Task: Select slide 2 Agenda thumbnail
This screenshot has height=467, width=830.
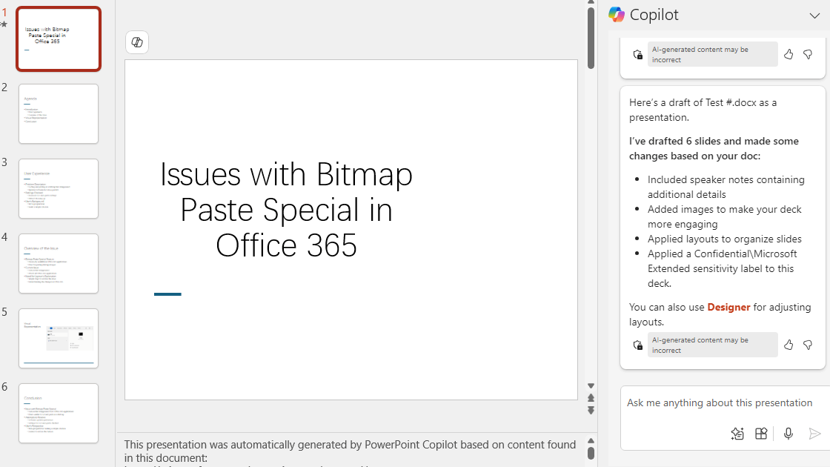Action: click(59, 114)
